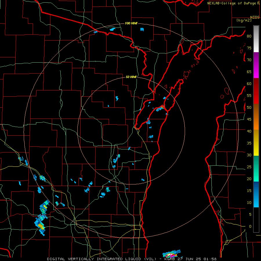
Task: Click the 70 value on the scale
Action: [x=249, y=60]
